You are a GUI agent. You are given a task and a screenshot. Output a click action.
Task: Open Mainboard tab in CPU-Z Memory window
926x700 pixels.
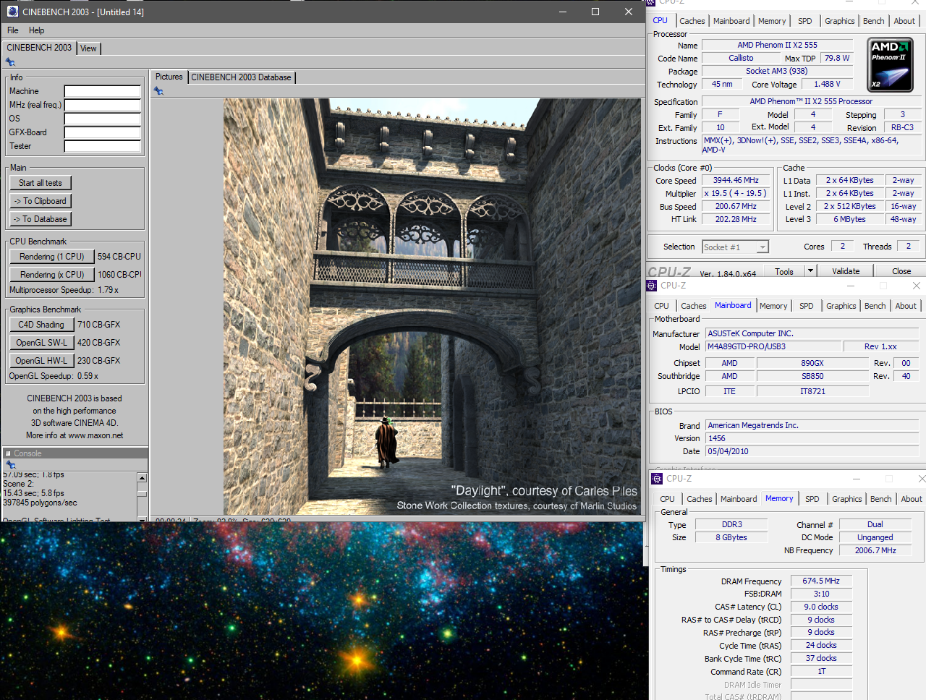[739, 499]
